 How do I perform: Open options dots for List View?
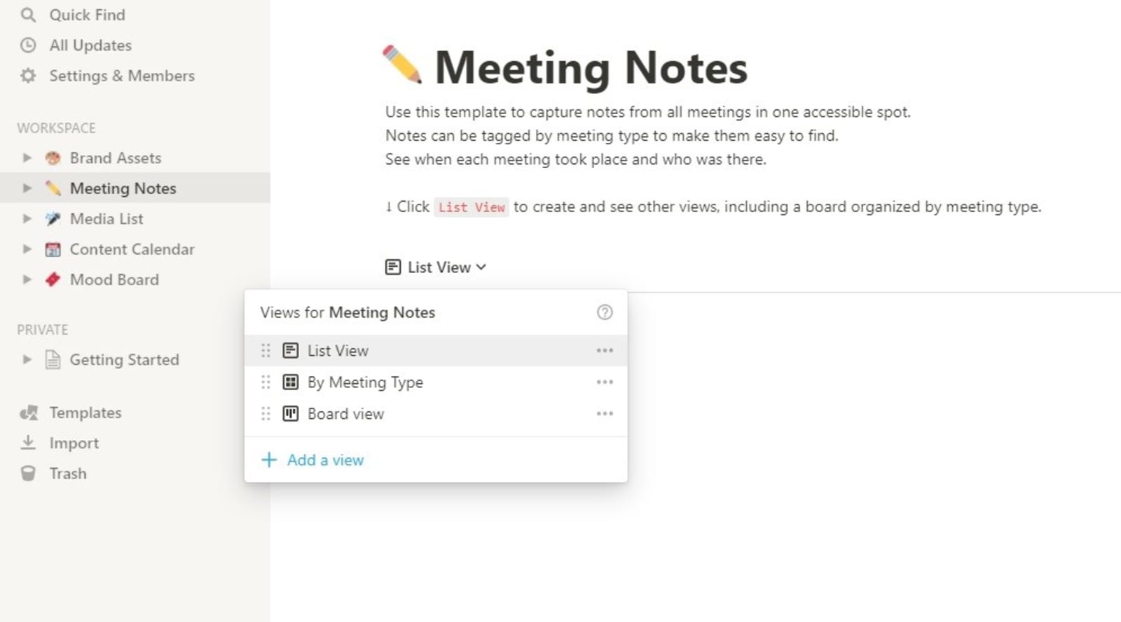click(x=605, y=350)
